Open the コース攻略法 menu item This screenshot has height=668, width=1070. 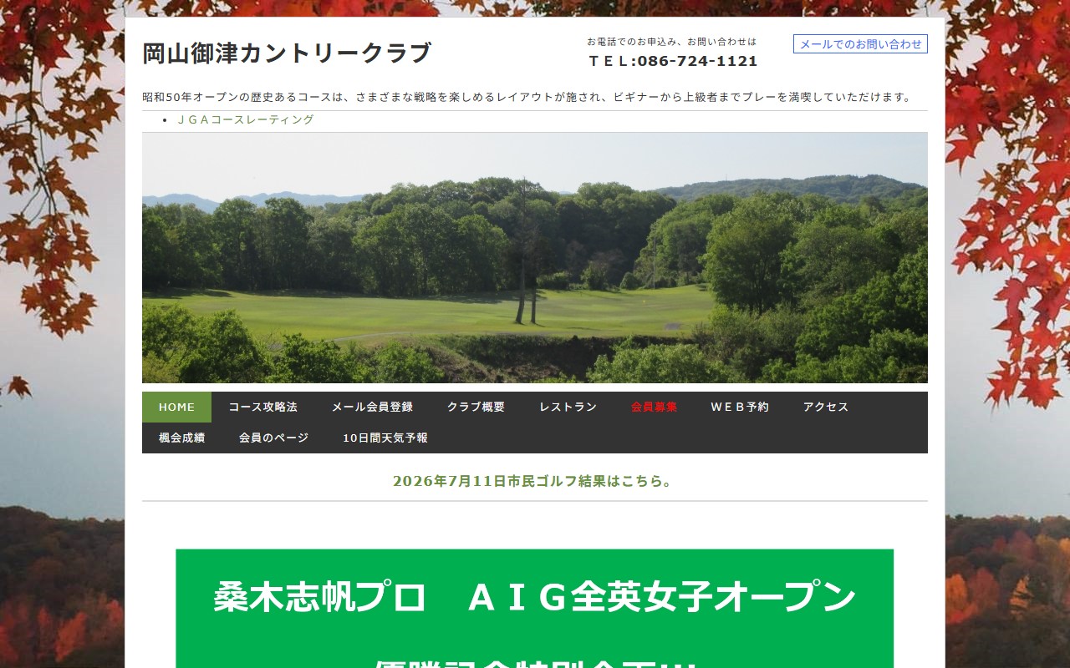click(x=263, y=407)
